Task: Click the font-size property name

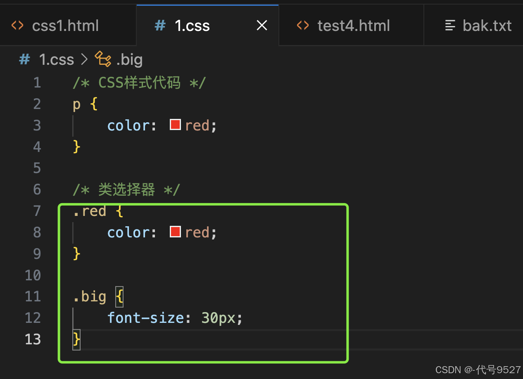Action: (145, 317)
